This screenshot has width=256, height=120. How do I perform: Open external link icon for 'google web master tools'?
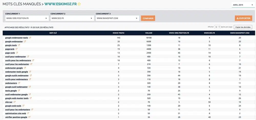pos(30,98)
